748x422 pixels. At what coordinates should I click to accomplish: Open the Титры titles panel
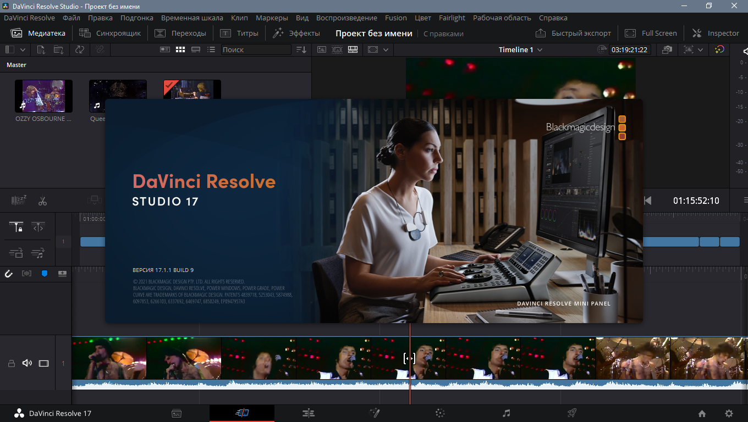(x=239, y=33)
